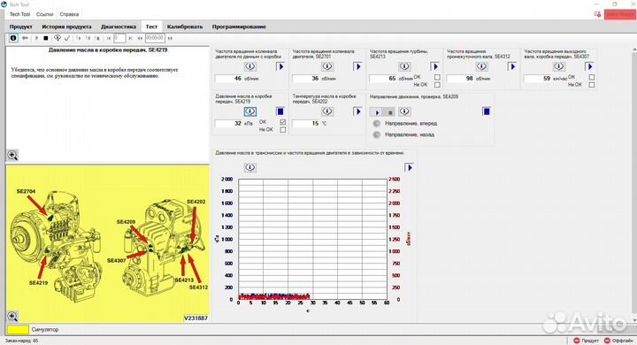Zoom the instruction text with the magnifier icon
The width and height of the screenshot is (637, 345).
[12, 155]
